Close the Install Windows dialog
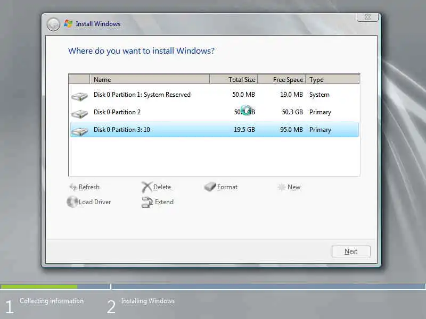This screenshot has height=319, width=426. coord(367,17)
